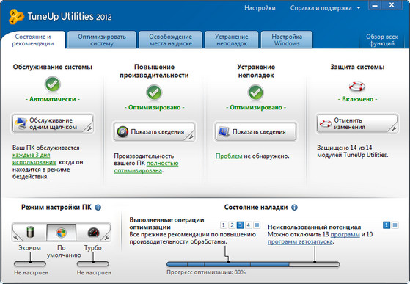The image size is (410, 284).
Task: Click the Прогресс оптимизации progress bar
Action: [253, 264]
